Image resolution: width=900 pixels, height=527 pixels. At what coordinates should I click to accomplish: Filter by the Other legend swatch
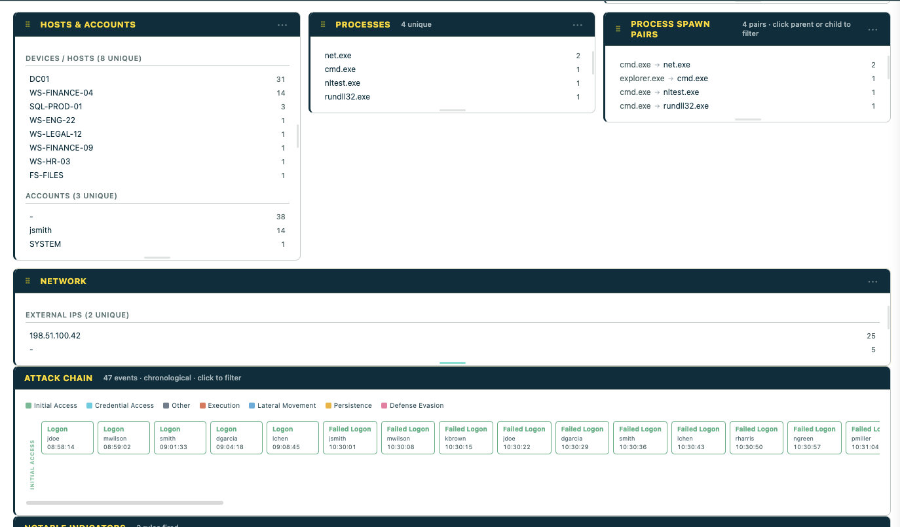pyautogui.click(x=166, y=406)
